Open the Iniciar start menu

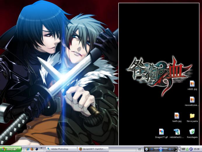pos(11,149)
